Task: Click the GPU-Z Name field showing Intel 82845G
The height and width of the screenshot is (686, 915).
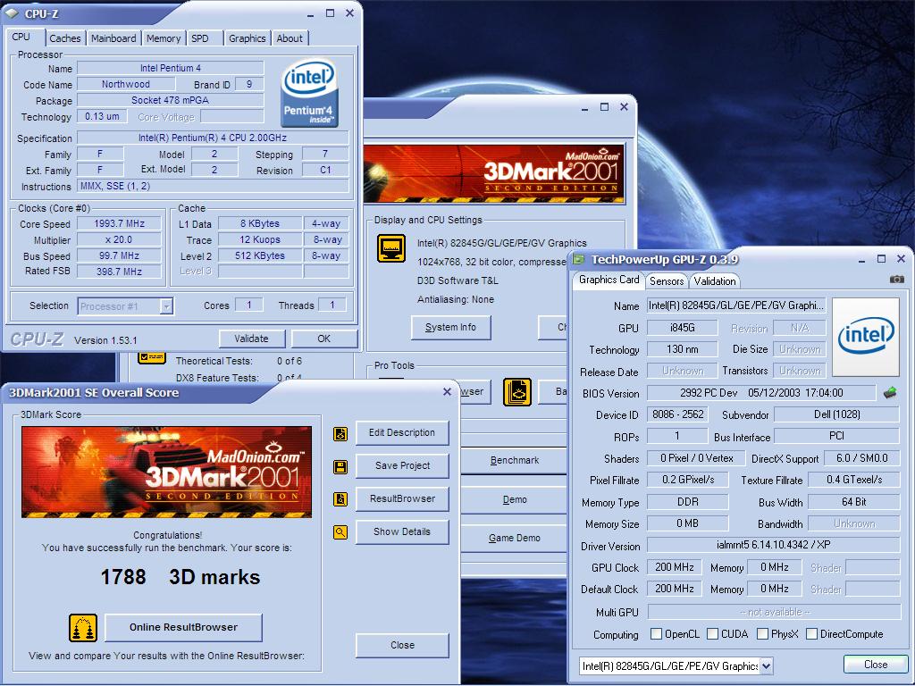Action: (x=736, y=305)
